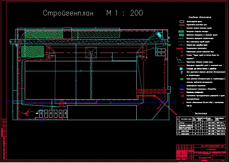Select the last box labeled 3 in bottom row
The width and height of the screenshot is (229, 163).
[x=65, y=113]
